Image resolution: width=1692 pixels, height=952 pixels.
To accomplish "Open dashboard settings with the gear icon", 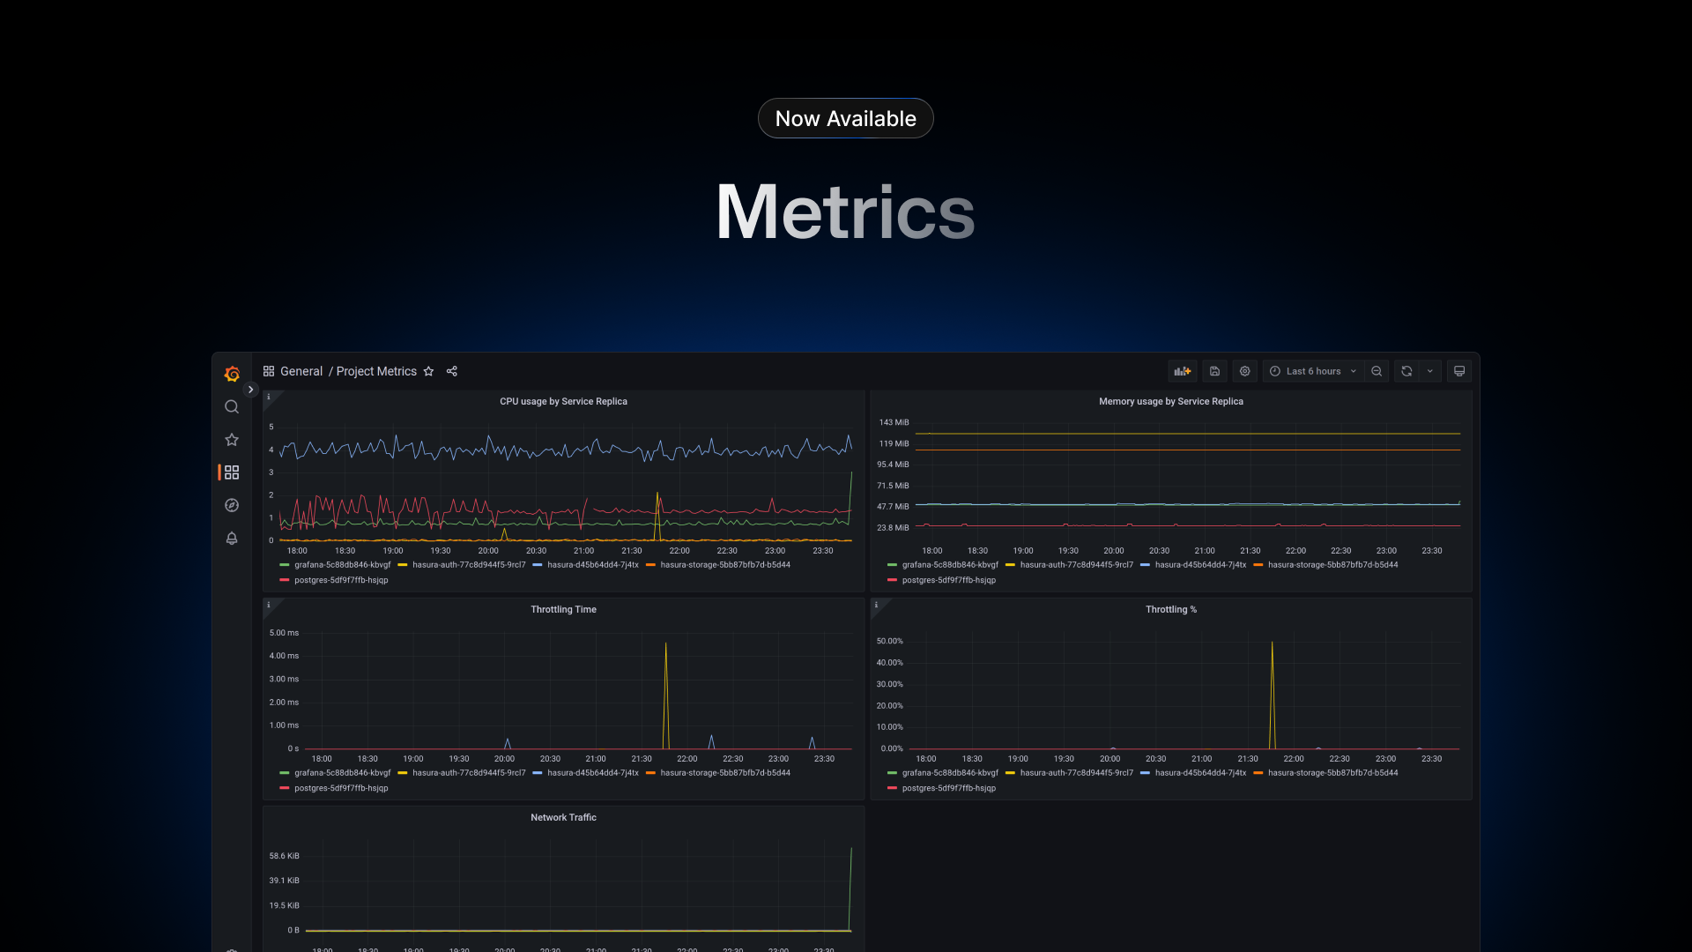I will pos(1244,371).
